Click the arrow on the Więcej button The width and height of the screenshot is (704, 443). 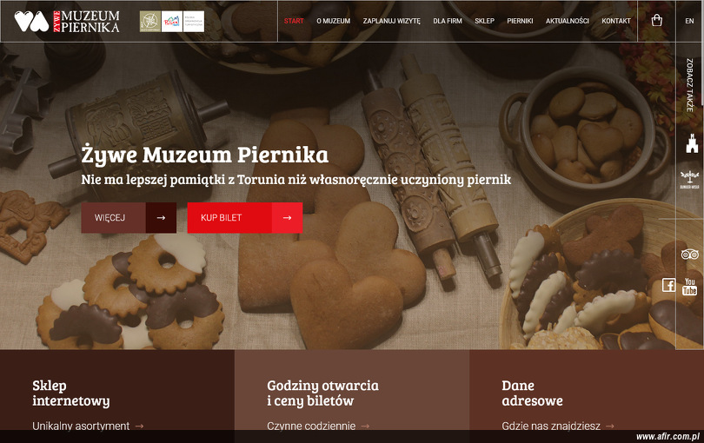[161, 218]
